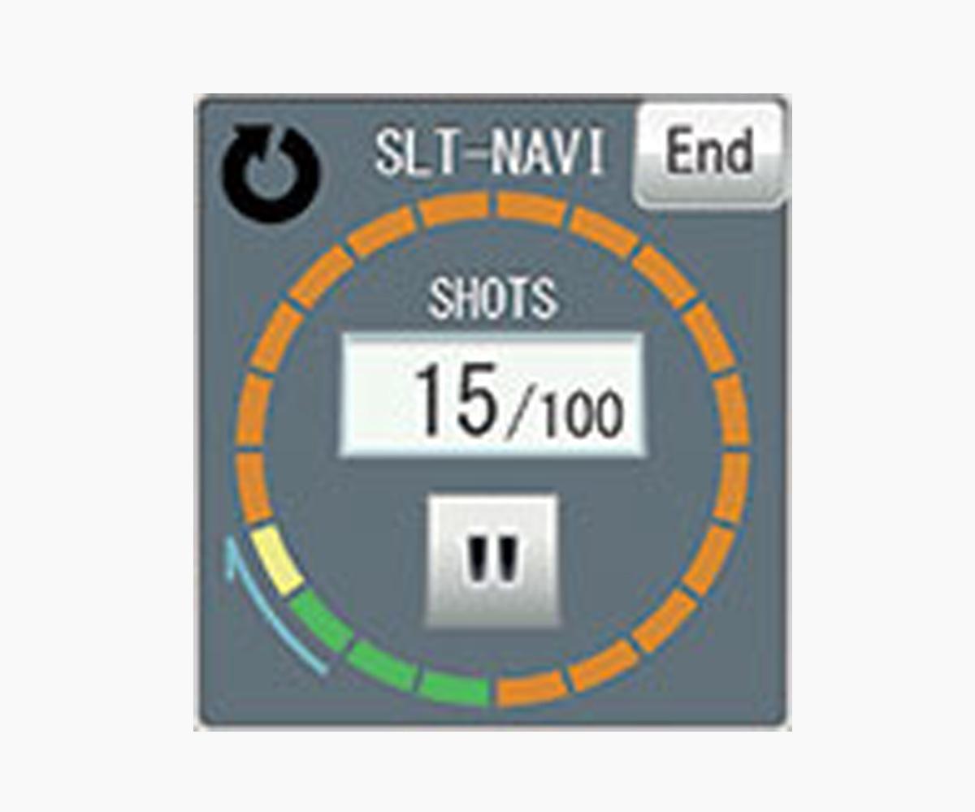The width and height of the screenshot is (975, 812).
Task: Click the shots counter field showing 15/100
Action: (492, 395)
